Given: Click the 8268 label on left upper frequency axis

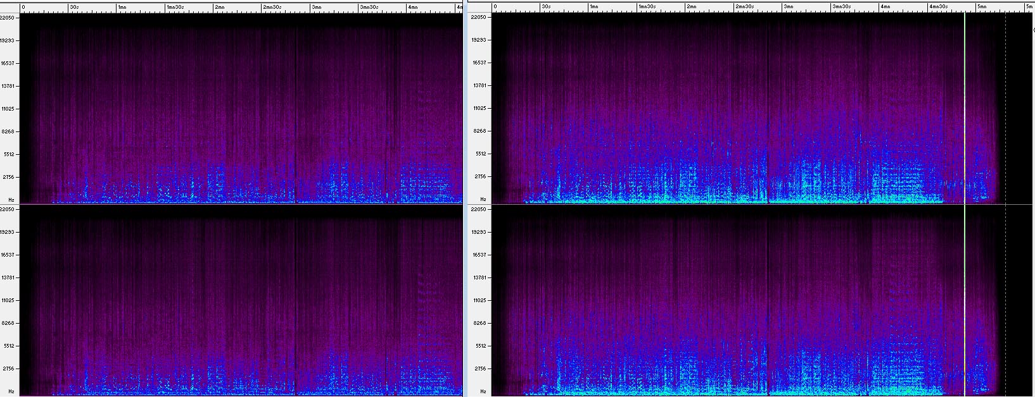Looking at the screenshot, I should coord(9,131).
